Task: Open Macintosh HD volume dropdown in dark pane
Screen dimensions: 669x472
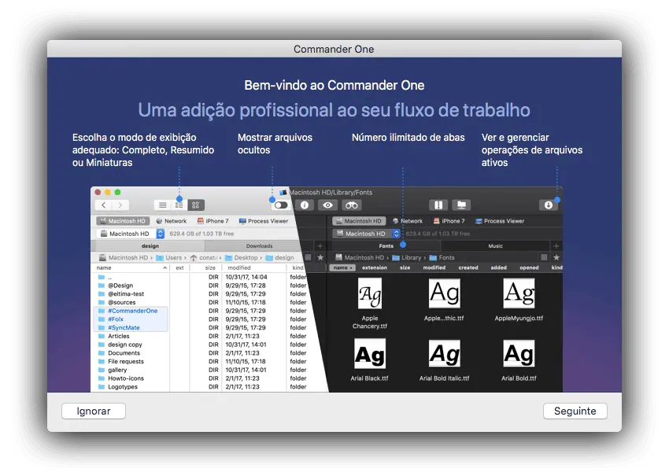Action: click(x=367, y=234)
